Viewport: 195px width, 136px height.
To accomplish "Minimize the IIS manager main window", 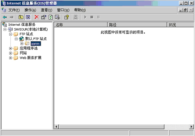I will tap(181, 3).
